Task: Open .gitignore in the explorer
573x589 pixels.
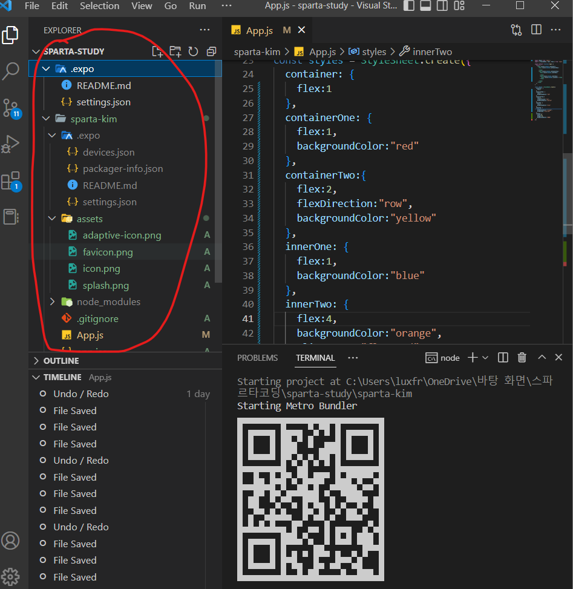Action: tap(97, 318)
